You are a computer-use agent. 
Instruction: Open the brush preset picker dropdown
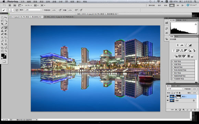tap(12, 10)
